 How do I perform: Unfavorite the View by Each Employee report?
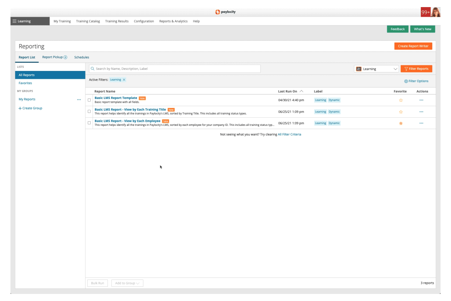point(401,123)
